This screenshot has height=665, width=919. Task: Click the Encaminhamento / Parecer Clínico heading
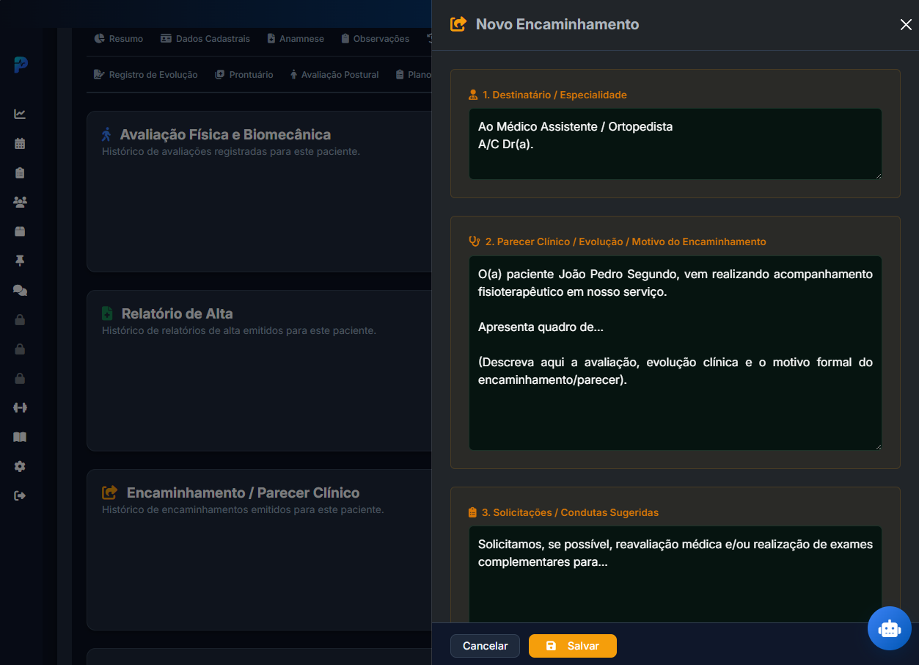244,493
